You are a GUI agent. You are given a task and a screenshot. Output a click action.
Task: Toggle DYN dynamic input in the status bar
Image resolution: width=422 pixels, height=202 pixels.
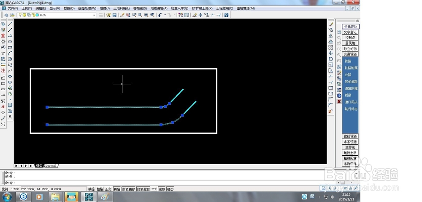click(154, 189)
